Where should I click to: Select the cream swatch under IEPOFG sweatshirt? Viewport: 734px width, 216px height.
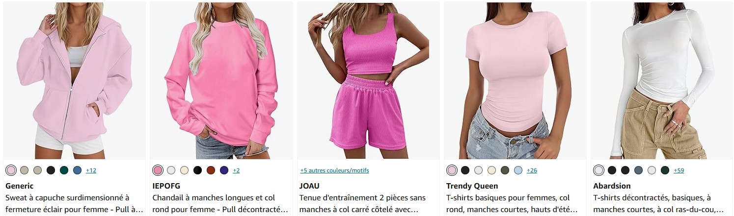185,170
